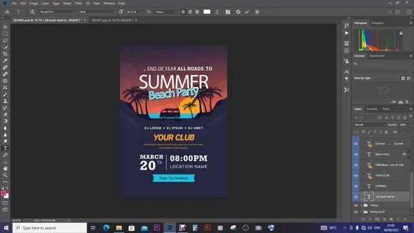Open the Filter menu
This screenshot has width=414, height=233.
(x=78, y=3)
